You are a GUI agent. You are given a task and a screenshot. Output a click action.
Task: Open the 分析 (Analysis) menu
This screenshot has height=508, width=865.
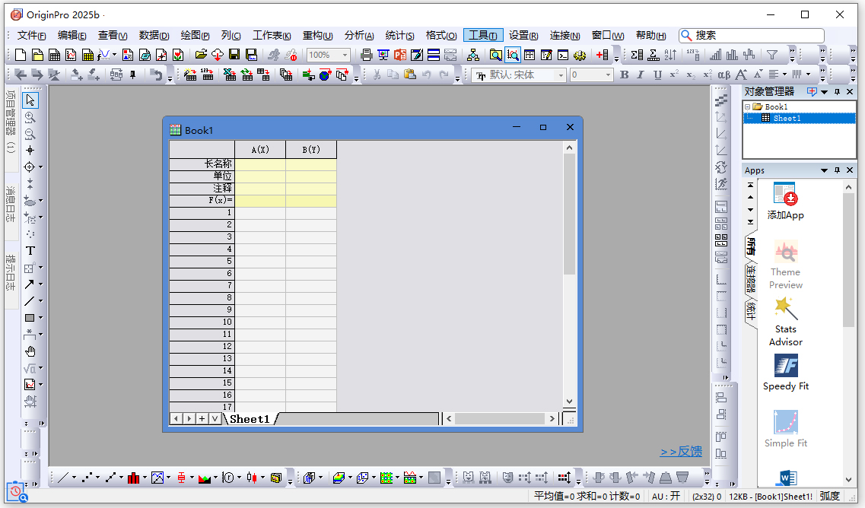(358, 36)
